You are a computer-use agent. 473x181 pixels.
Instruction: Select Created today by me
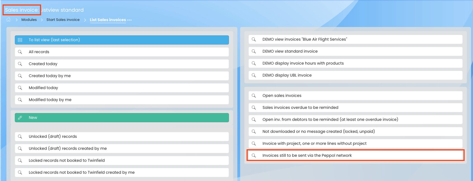click(122, 76)
